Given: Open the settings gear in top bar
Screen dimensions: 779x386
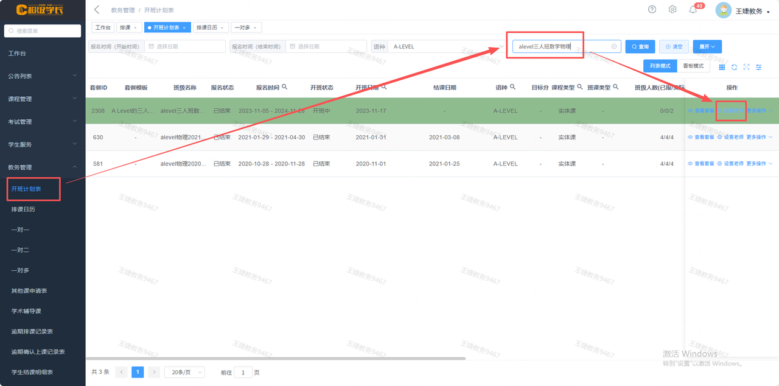Looking at the screenshot, I should [x=672, y=9].
